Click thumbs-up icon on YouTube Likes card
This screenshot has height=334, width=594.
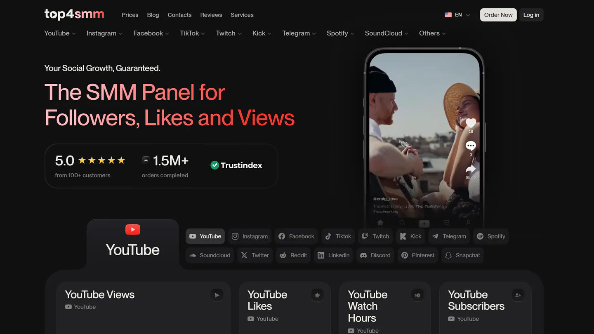click(x=317, y=295)
